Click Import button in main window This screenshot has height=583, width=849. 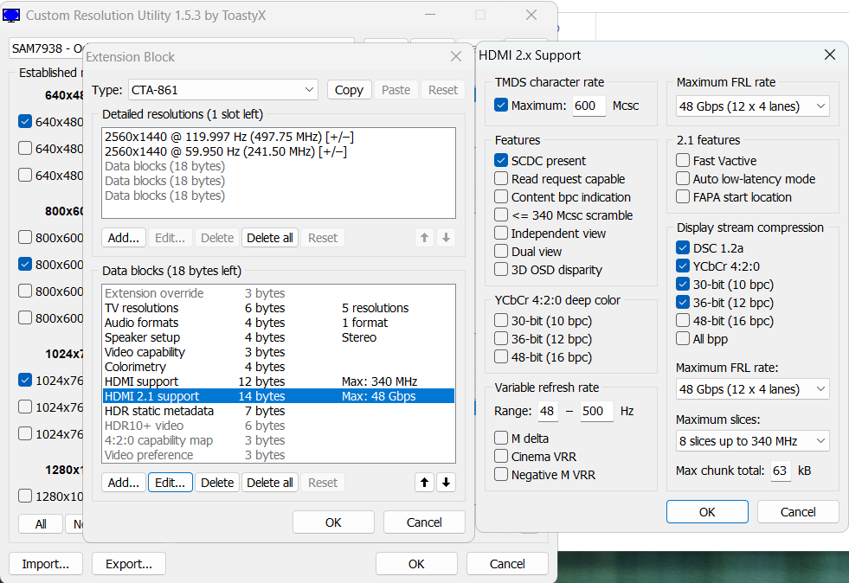point(46,563)
